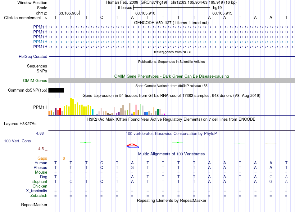Viewport: 295px width, 212px height.
Task: Click the Dog species label
Action: pyautogui.click(x=44, y=177)
